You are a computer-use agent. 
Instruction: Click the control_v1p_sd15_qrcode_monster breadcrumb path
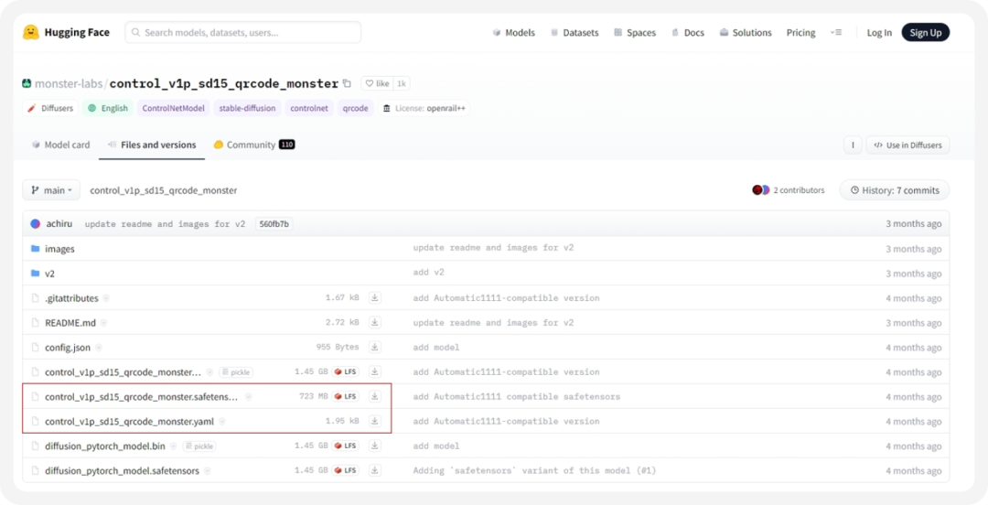click(163, 189)
